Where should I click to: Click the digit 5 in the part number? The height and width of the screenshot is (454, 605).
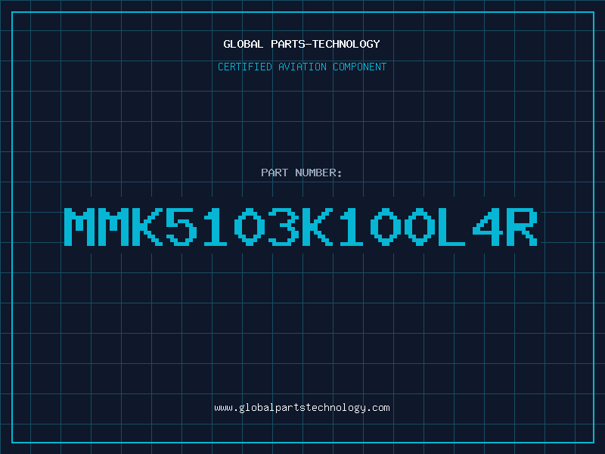(181, 226)
